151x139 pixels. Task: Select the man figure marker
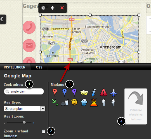(x=104, y=102)
